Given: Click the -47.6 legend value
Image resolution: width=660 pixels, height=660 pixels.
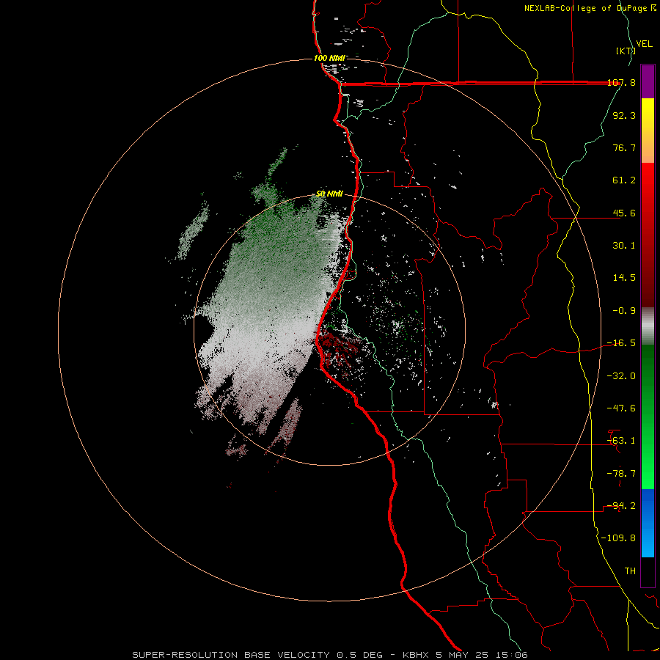Looking at the screenshot, I should 621,408.
